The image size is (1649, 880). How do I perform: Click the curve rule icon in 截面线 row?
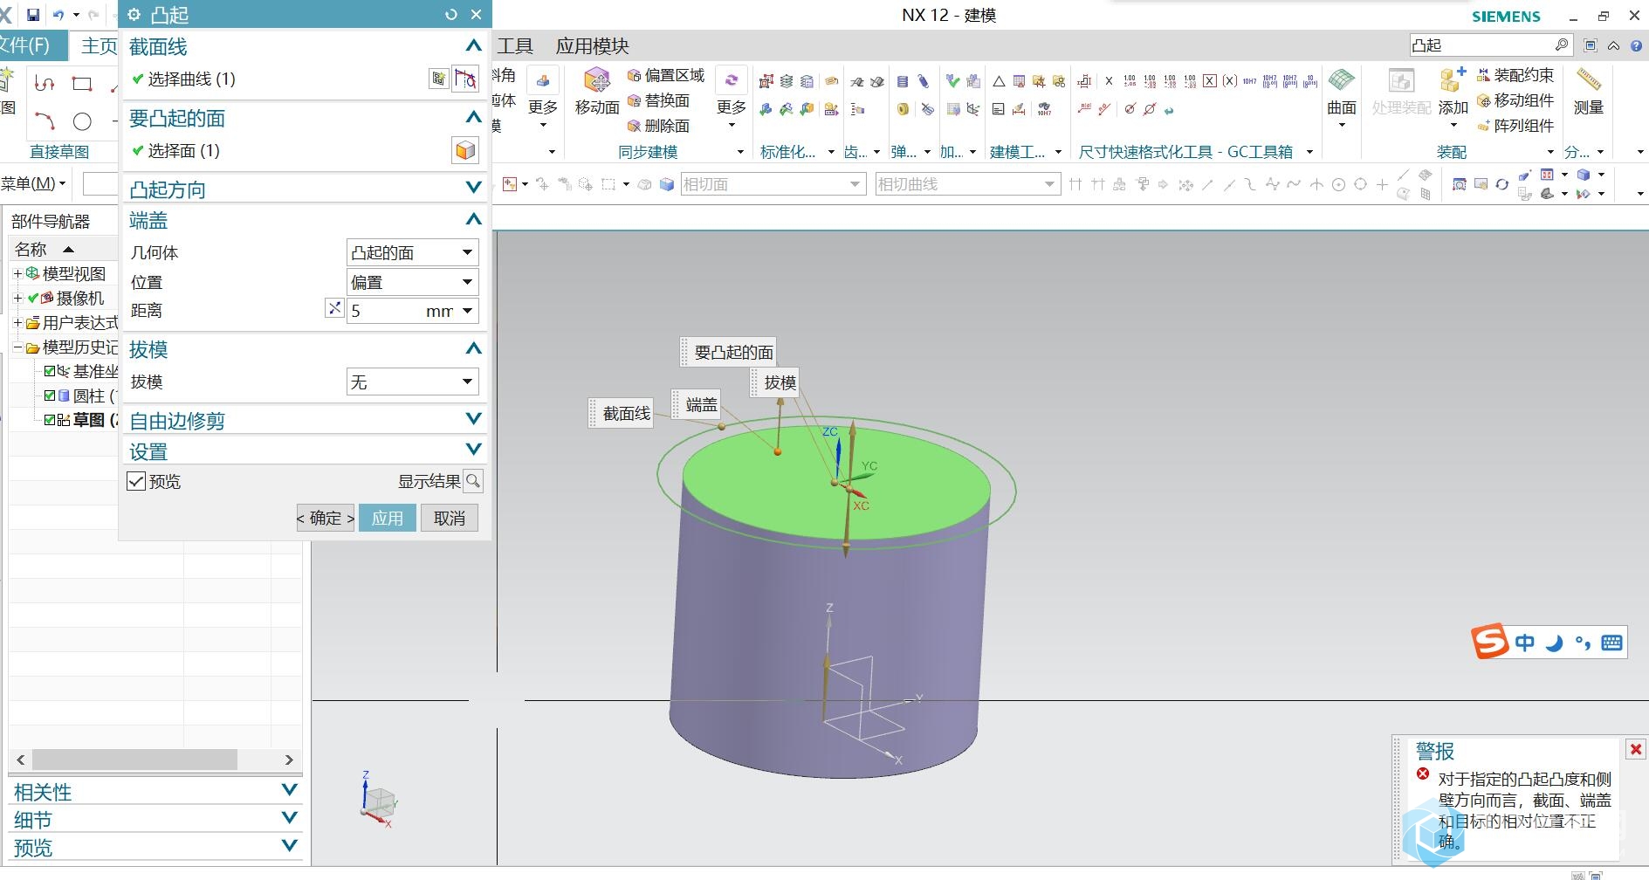click(466, 79)
